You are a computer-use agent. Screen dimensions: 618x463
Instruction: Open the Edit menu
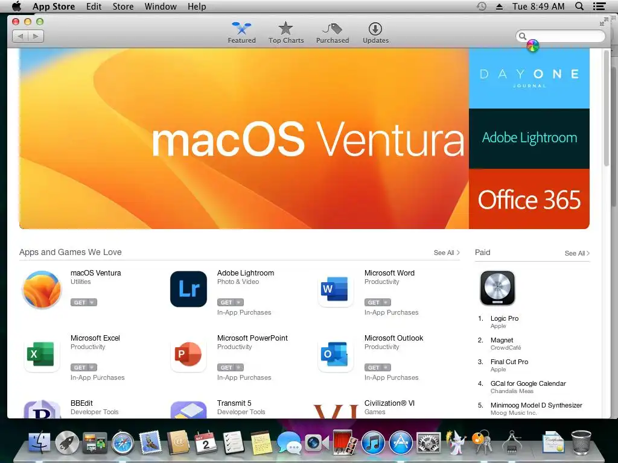[x=94, y=6]
